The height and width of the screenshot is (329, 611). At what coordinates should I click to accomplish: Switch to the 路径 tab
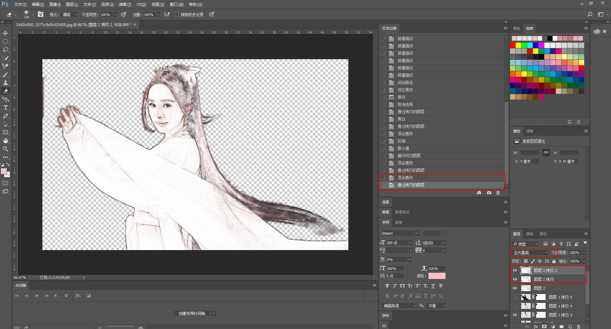(543, 234)
